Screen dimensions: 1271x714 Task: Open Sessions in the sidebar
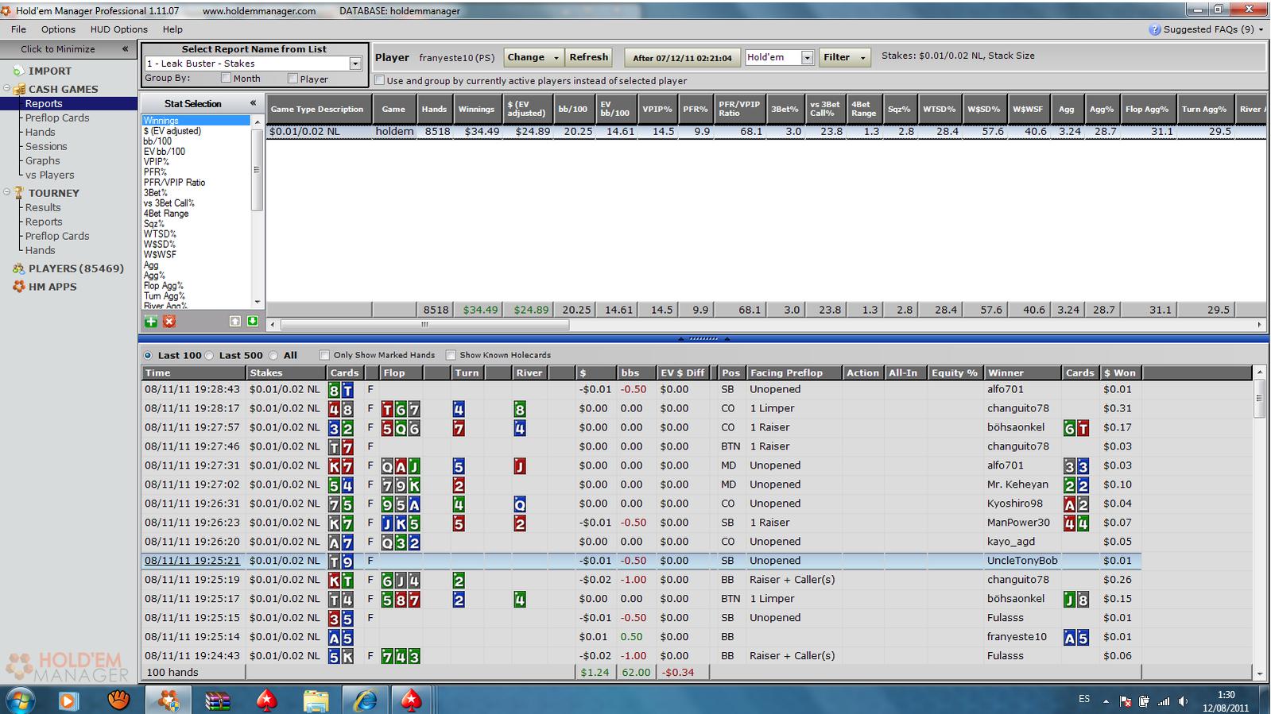tap(46, 146)
